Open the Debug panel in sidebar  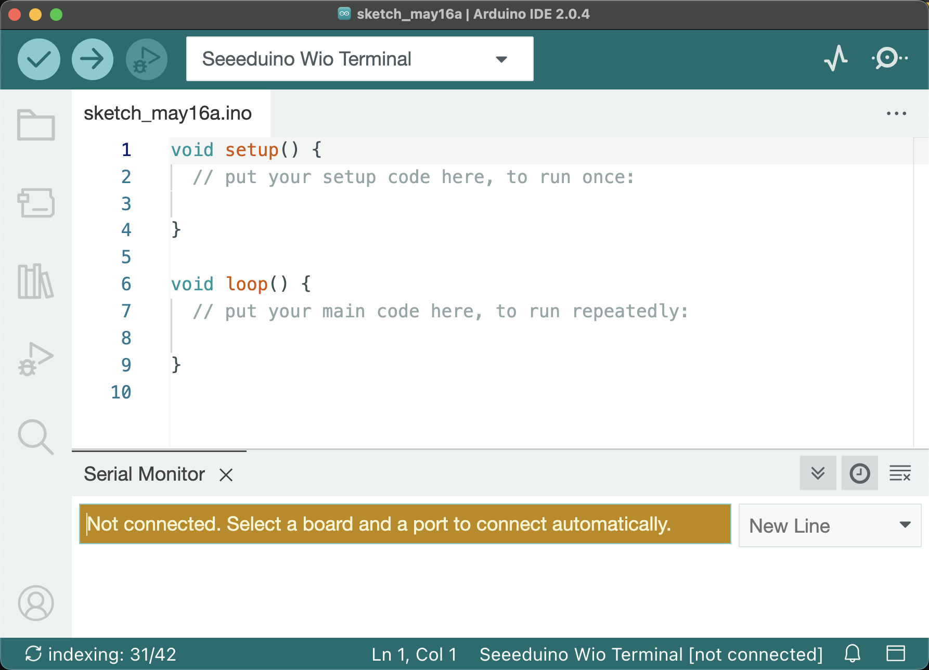(x=36, y=359)
